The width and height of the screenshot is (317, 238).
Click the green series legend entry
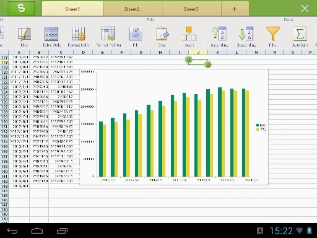[x=261, y=125]
